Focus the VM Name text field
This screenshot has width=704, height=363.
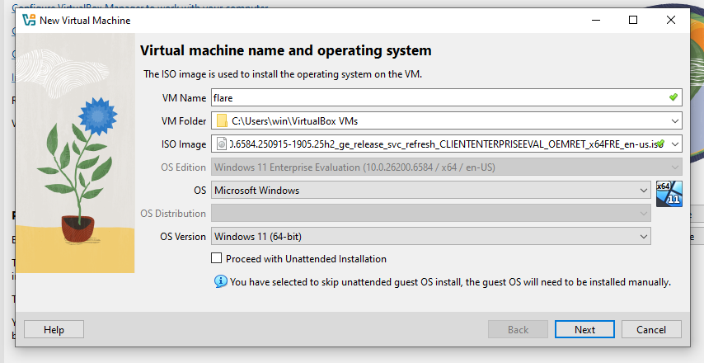(437, 97)
